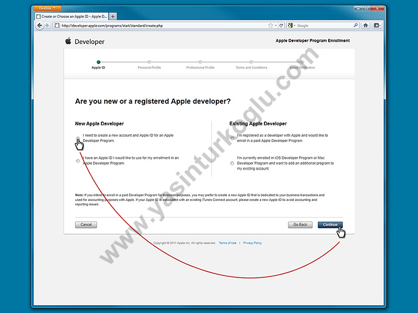Click the green Apple ID step marker
Screen dimensions: 418x313
(99, 62)
